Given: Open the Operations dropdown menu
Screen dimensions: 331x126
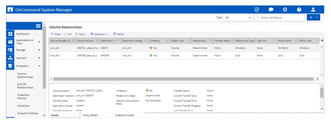Looking at the screenshot, I should tap(99, 34).
